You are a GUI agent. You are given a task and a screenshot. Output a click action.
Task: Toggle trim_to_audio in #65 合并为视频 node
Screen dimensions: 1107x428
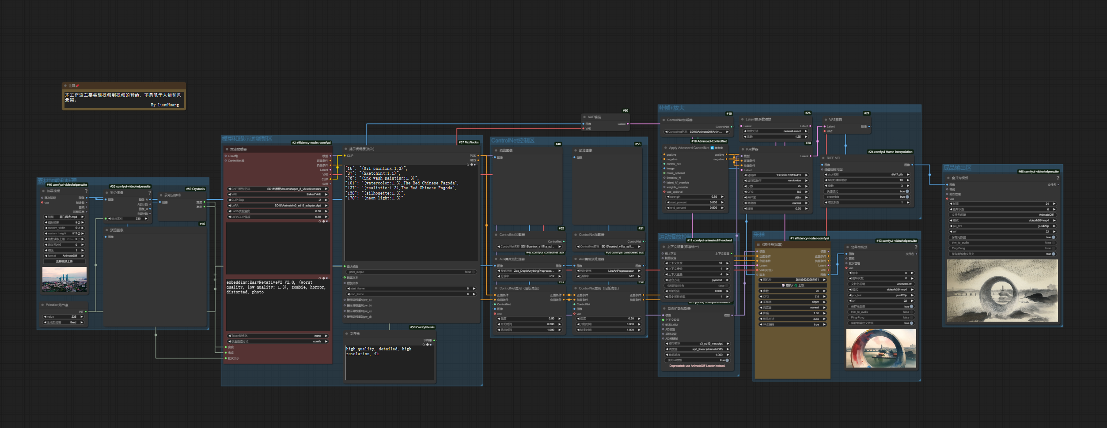point(1002,243)
